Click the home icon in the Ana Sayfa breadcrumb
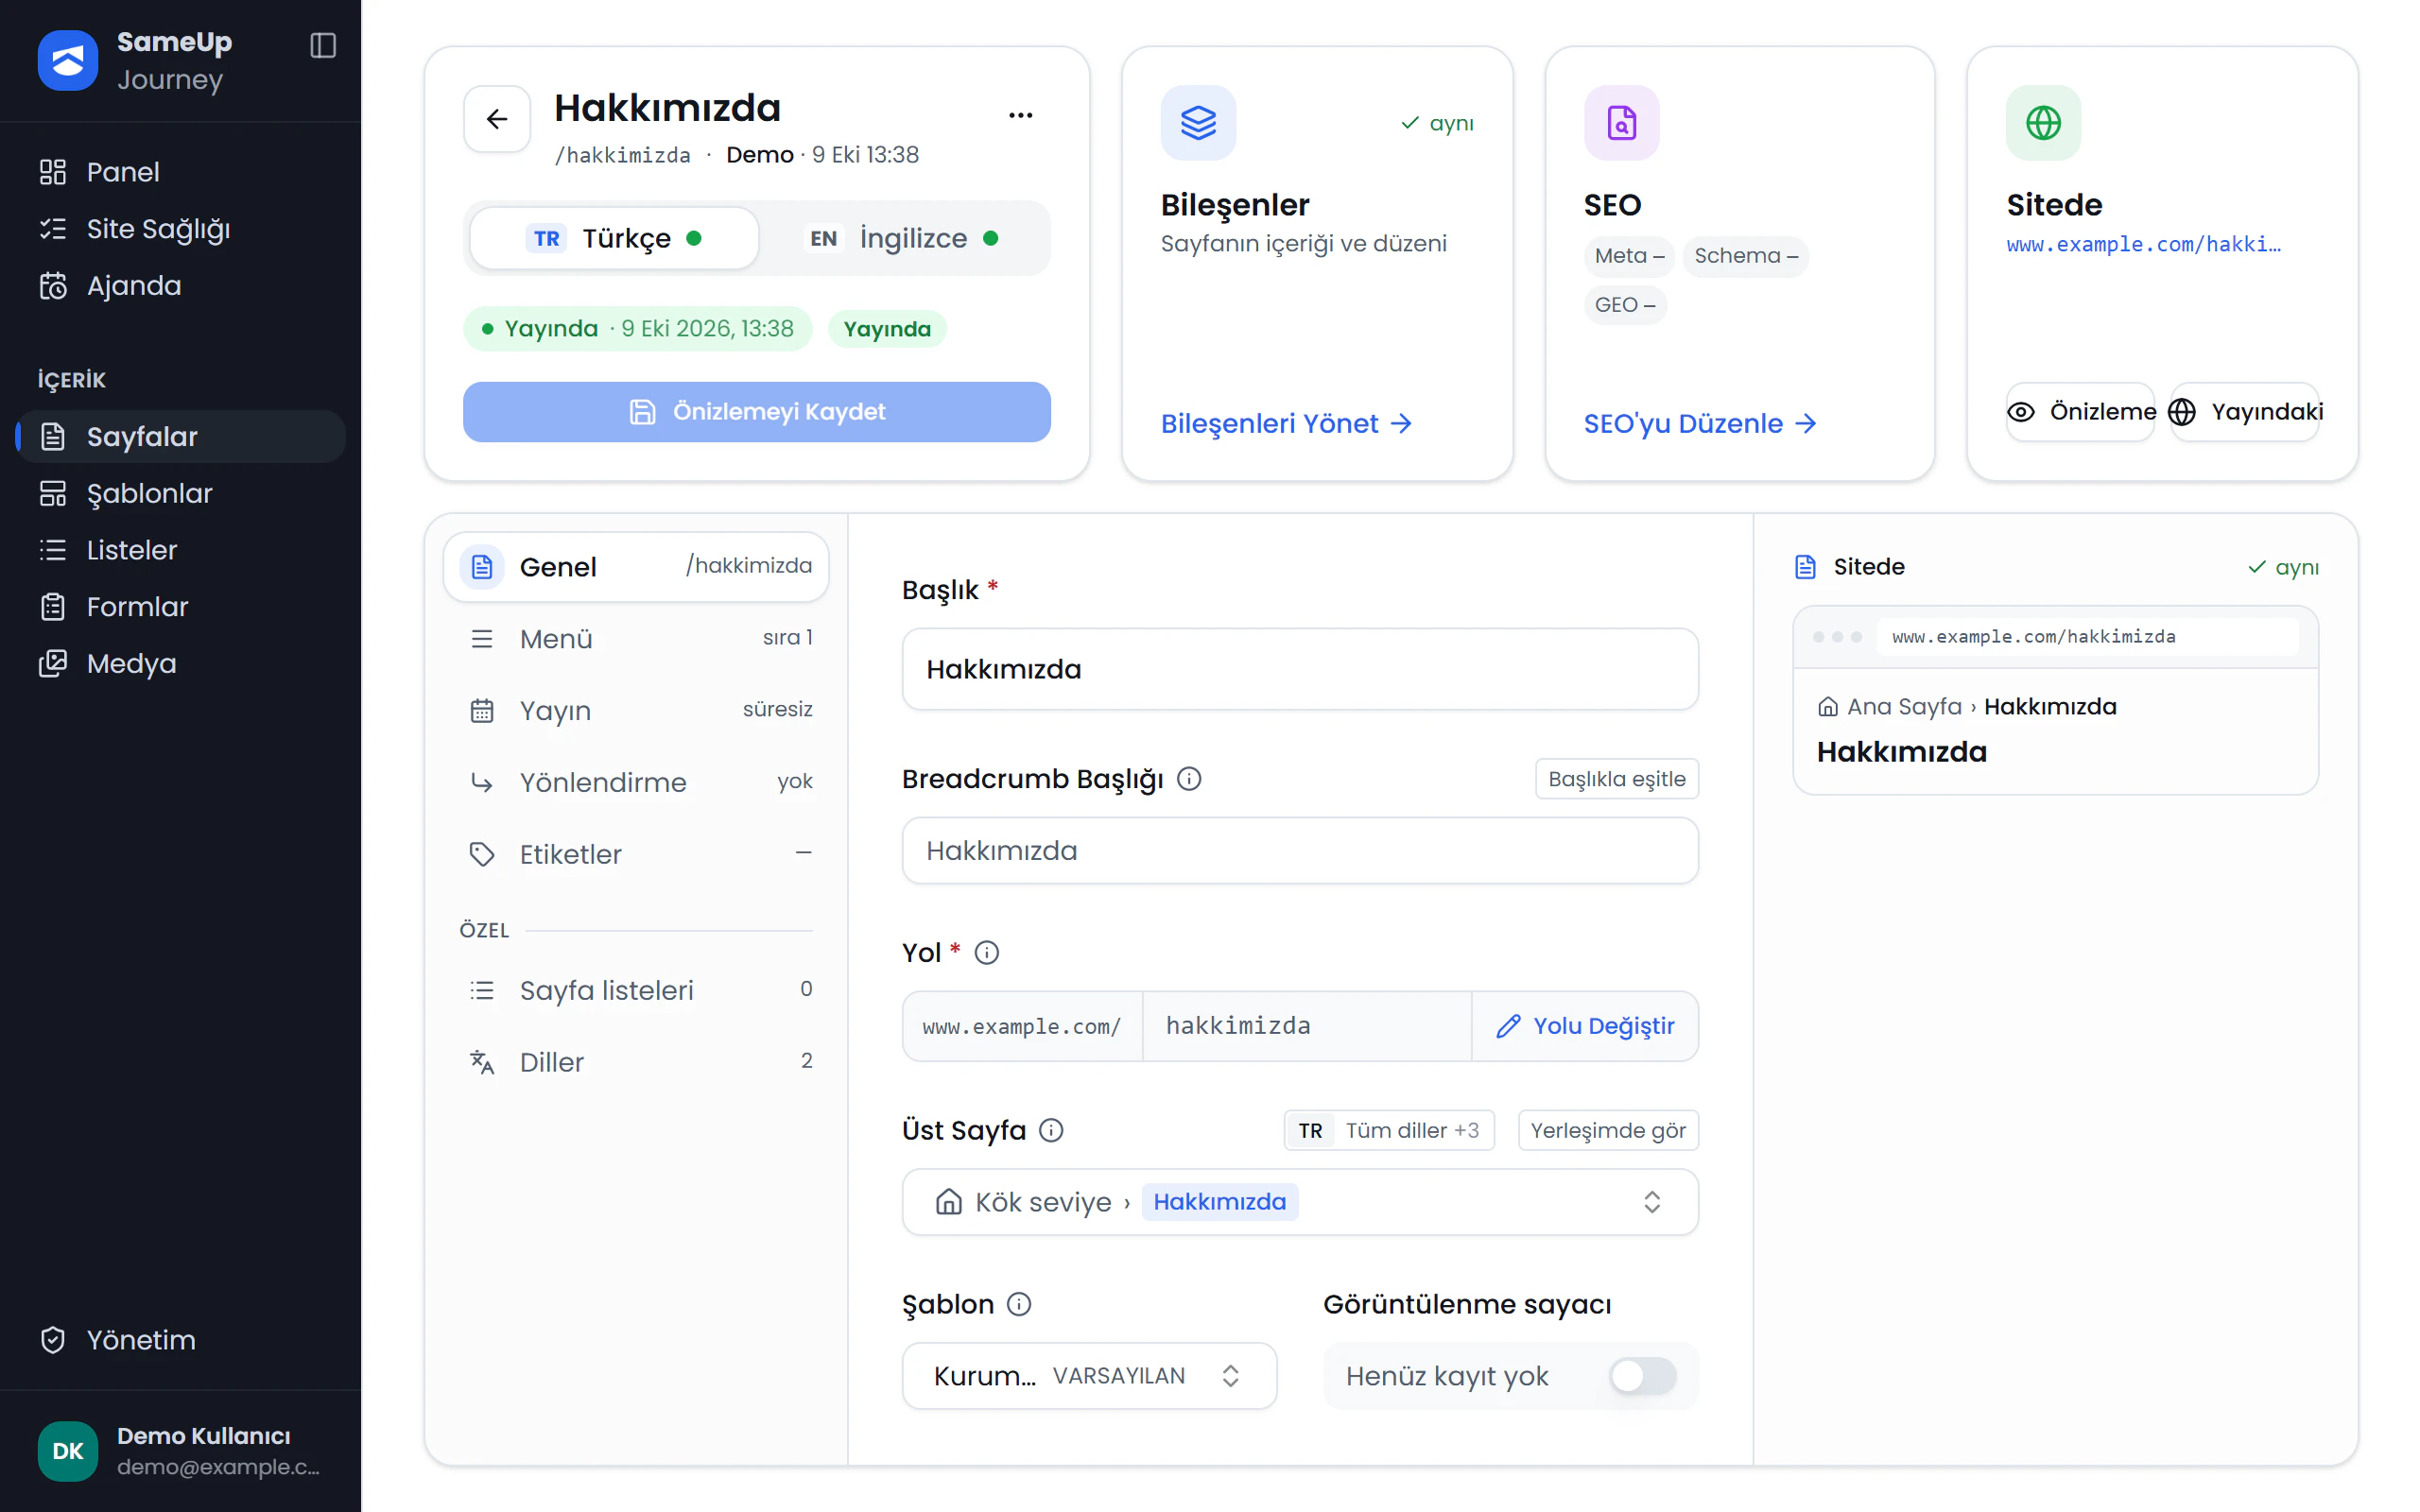Screen dimensions: 2420x1512 pyautogui.click(x=1827, y=707)
